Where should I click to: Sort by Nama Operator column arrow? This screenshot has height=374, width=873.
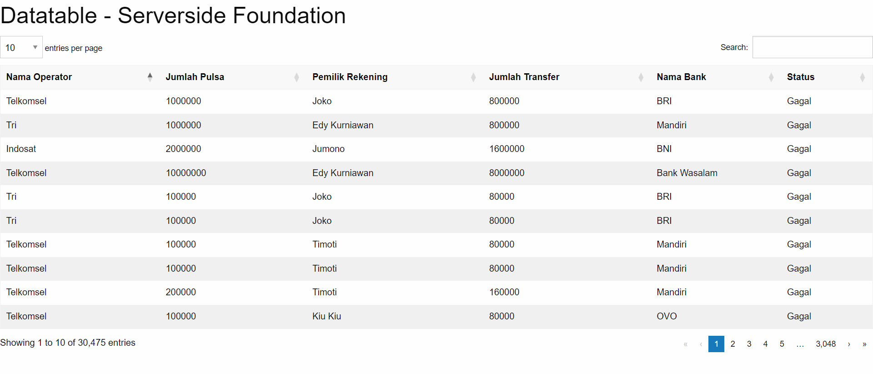pyautogui.click(x=150, y=77)
